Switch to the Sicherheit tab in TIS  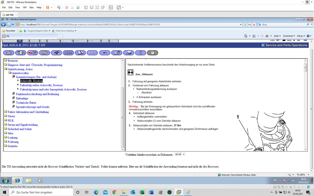pyautogui.click(x=53, y=41)
